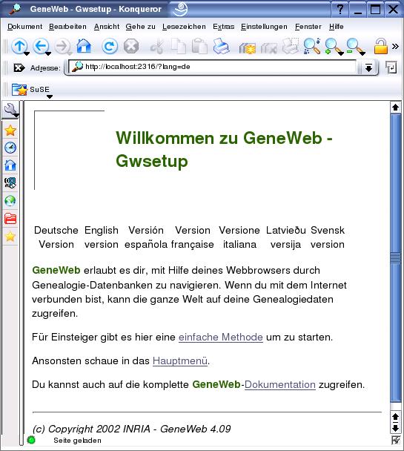Expand the zoom out dropdown arrow
This screenshot has height=451, width=404.
(362, 53)
